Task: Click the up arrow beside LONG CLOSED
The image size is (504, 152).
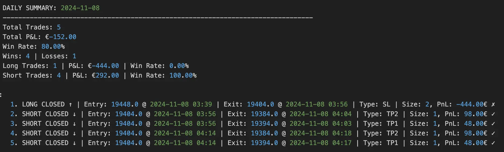Action: coord(71,104)
